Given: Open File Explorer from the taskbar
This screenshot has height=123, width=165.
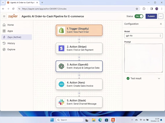Looking at the screenshot, I should click(x=93, y=120).
